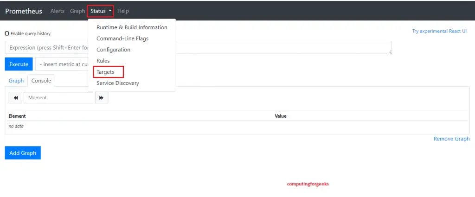Screen dimensions: 475x197
Task: Click the Remove Graph link
Action: pyautogui.click(x=452, y=139)
